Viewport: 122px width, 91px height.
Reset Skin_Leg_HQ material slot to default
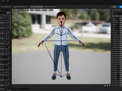9,43
